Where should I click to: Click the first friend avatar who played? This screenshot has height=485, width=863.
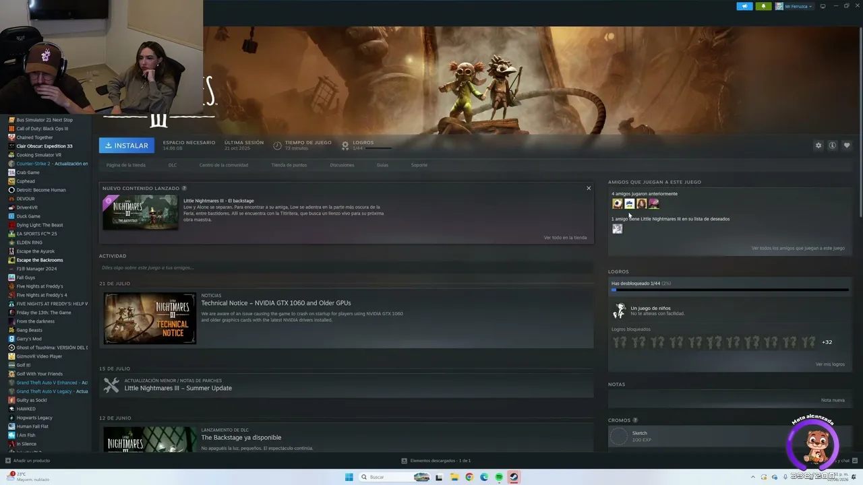[617, 203]
